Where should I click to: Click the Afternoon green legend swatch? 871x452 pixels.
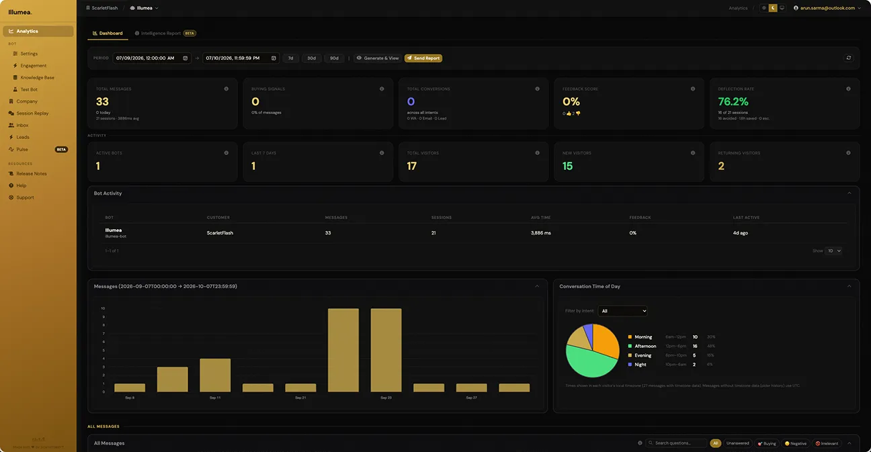click(x=630, y=346)
